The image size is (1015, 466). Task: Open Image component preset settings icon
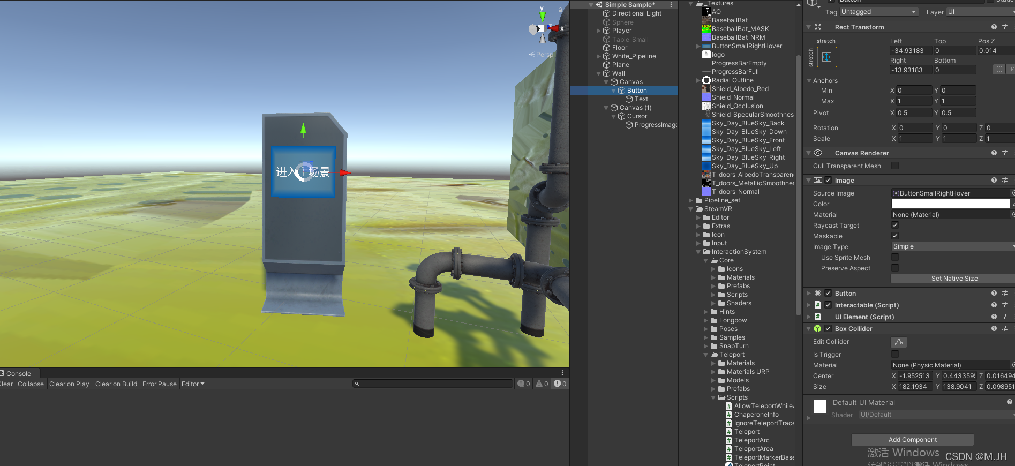pyautogui.click(x=1005, y=180)
